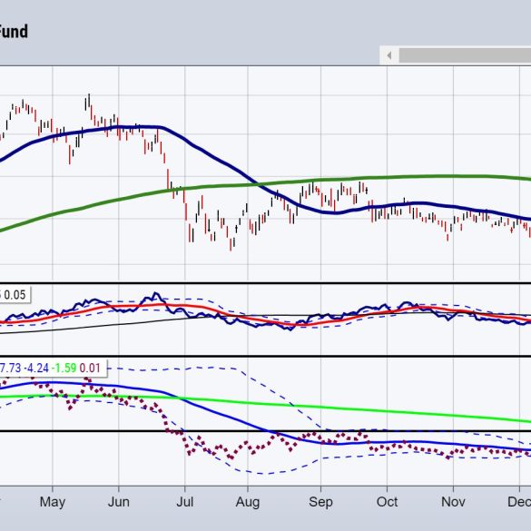Select the May label on time axis
Image resolution: width=531 pixels, height=531 pixels.
[53, 502]
